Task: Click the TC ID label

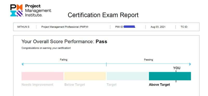Action: (x=184, y=27)
